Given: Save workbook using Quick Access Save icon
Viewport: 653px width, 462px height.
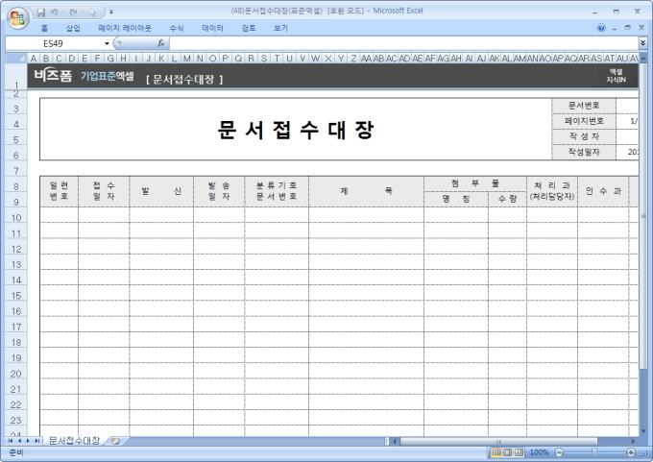Looking at the screenshot, I should point(40,12).
